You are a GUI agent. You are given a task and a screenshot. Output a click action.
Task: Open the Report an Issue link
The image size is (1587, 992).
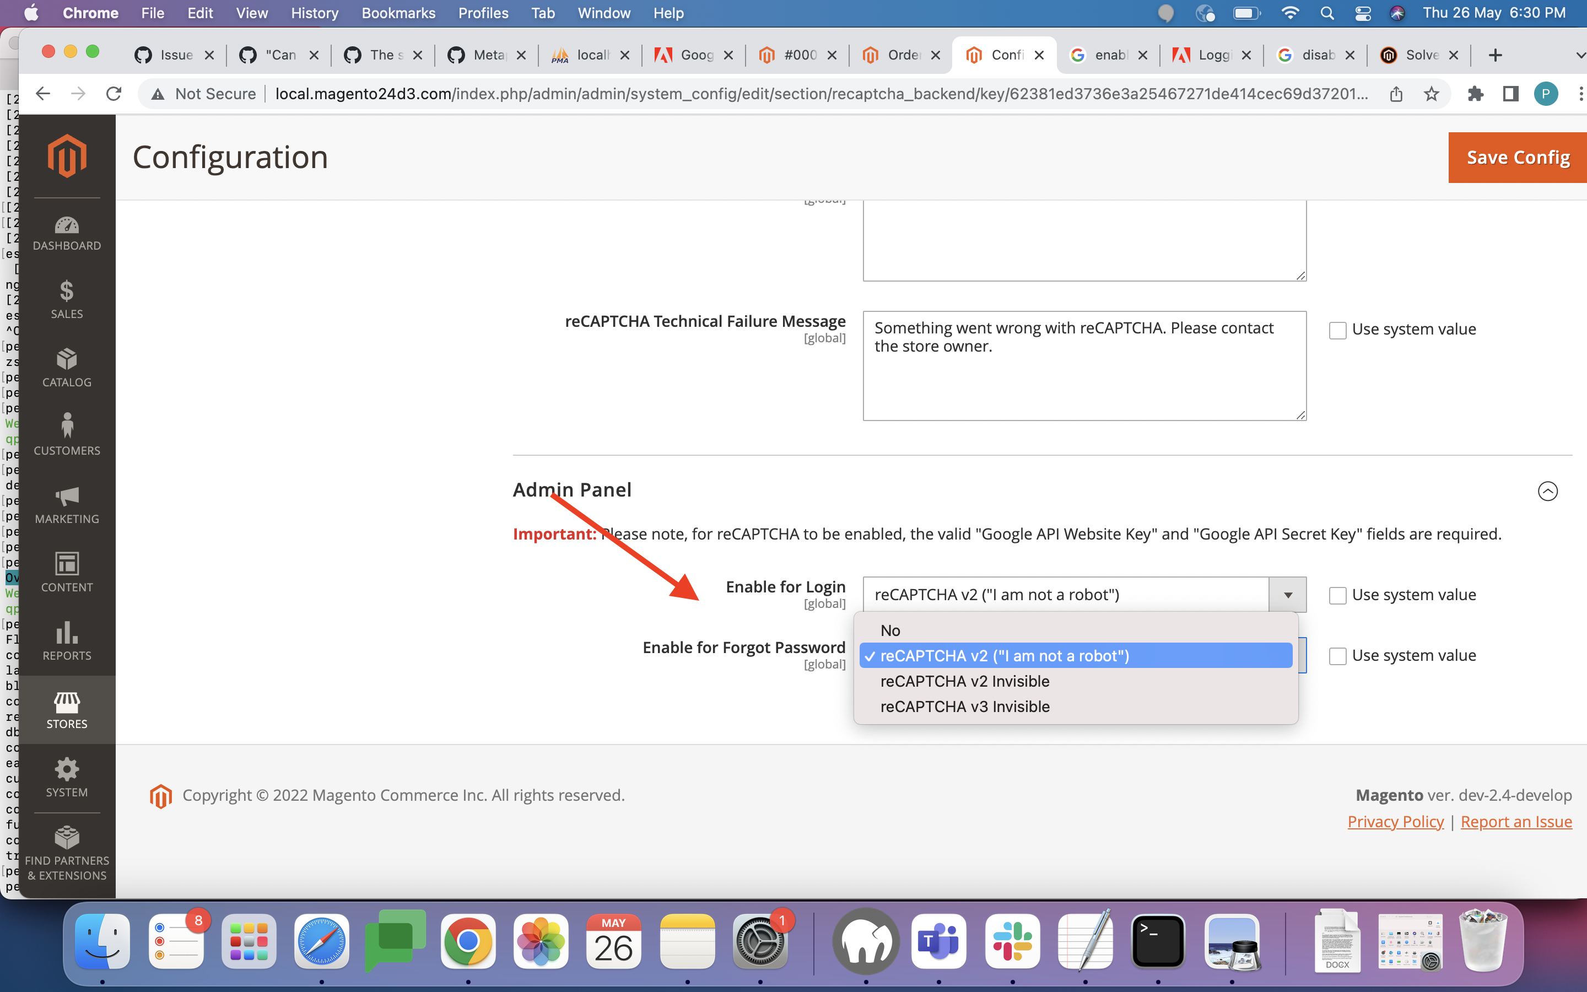click(x=1515, y=821)
